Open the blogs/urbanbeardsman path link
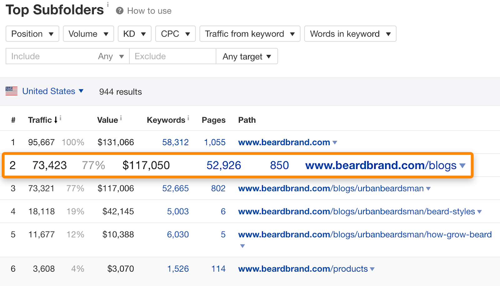Viewport: 500px width, 286px height. 331,189
